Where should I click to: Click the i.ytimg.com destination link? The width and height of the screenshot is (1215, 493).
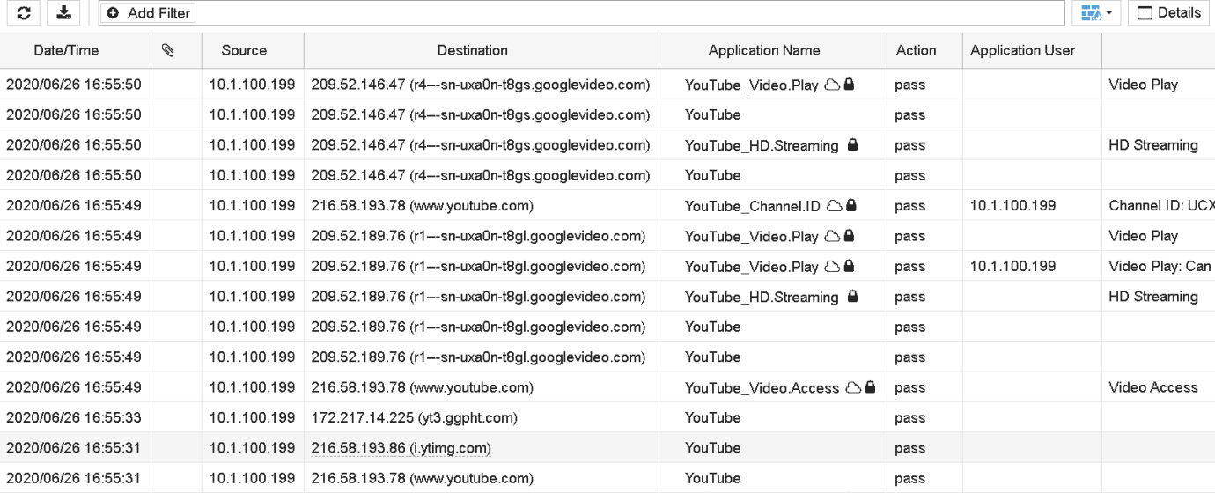click(401, 448)
